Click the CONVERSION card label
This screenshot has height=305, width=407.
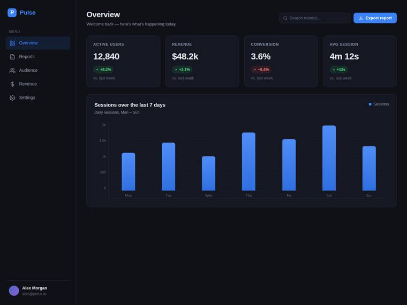[265, 44]
